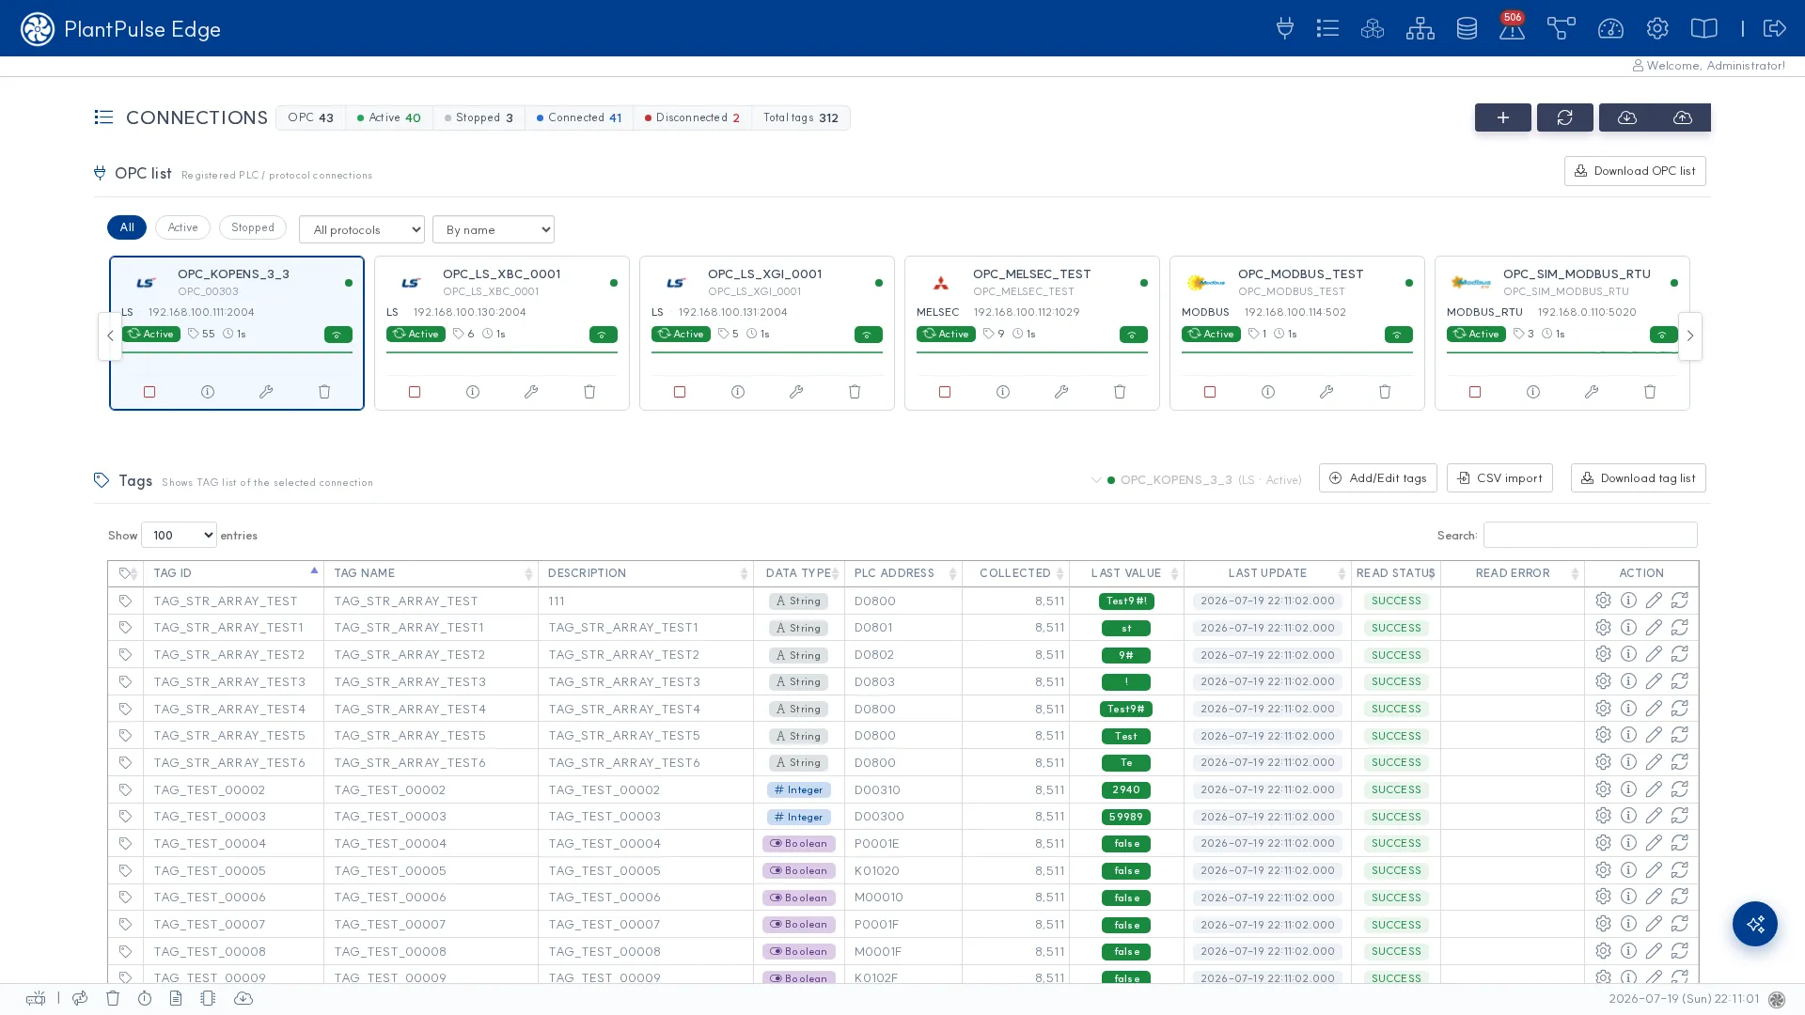Viewport: 1805px width, 1015px height.
Task: Click Download tag list button
Action: (1638, 478)
